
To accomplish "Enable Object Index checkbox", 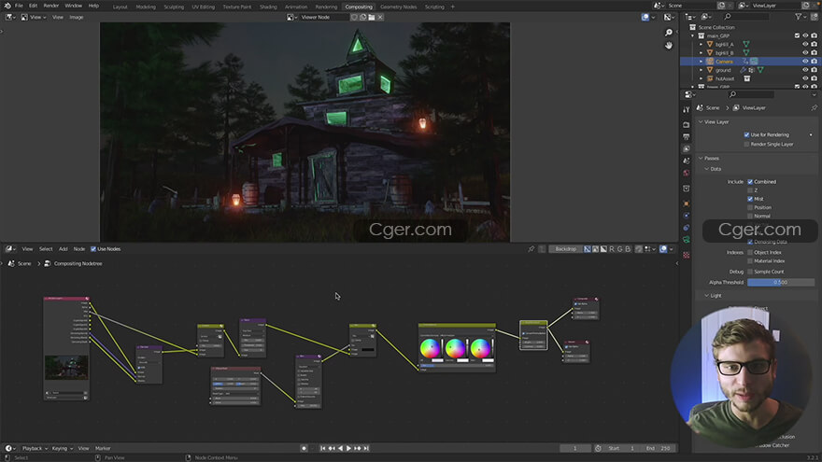I will click(x=750, y=253).
